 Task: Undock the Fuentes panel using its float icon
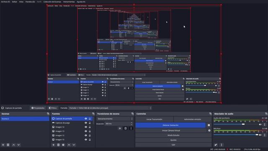(x=93, y=114)
